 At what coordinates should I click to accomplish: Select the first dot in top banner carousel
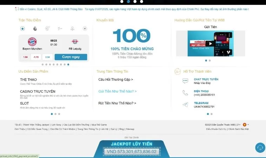tap(122, 1)
